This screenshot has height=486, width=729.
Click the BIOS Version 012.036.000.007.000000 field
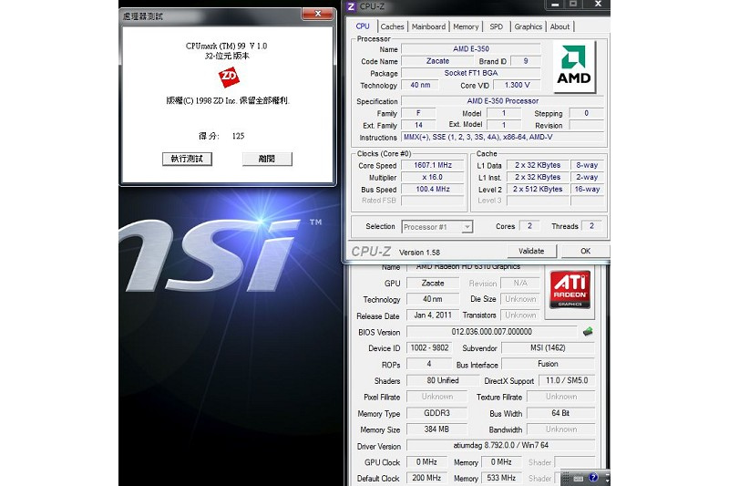(x=492, y=332)
